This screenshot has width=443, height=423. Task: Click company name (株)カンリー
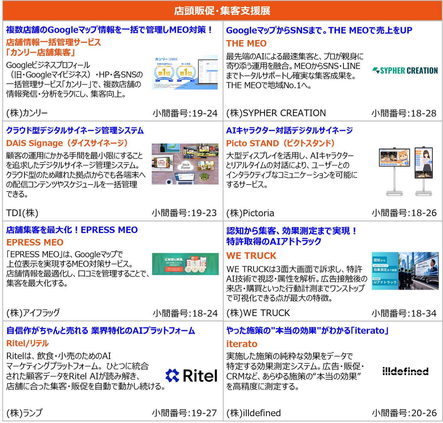point(27,113)
